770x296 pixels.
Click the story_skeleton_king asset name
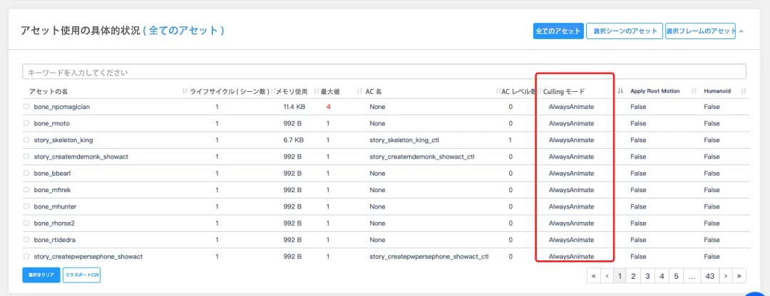[63, 140]
